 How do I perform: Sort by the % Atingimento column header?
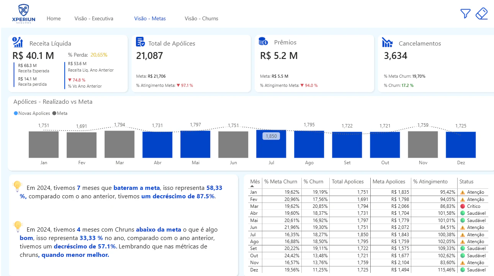430,181
